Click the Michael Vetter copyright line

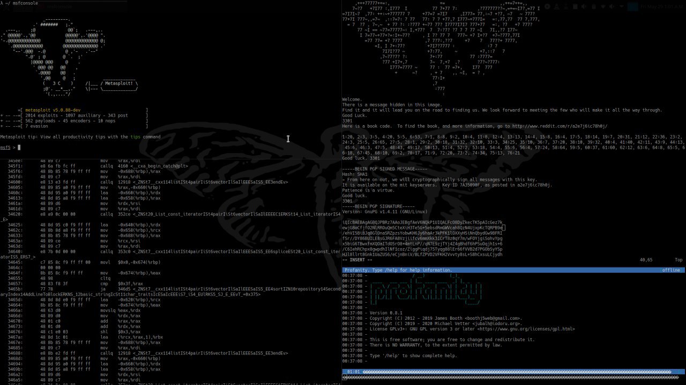446,324
